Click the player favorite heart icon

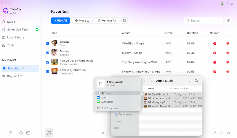[x=221, y=133]
